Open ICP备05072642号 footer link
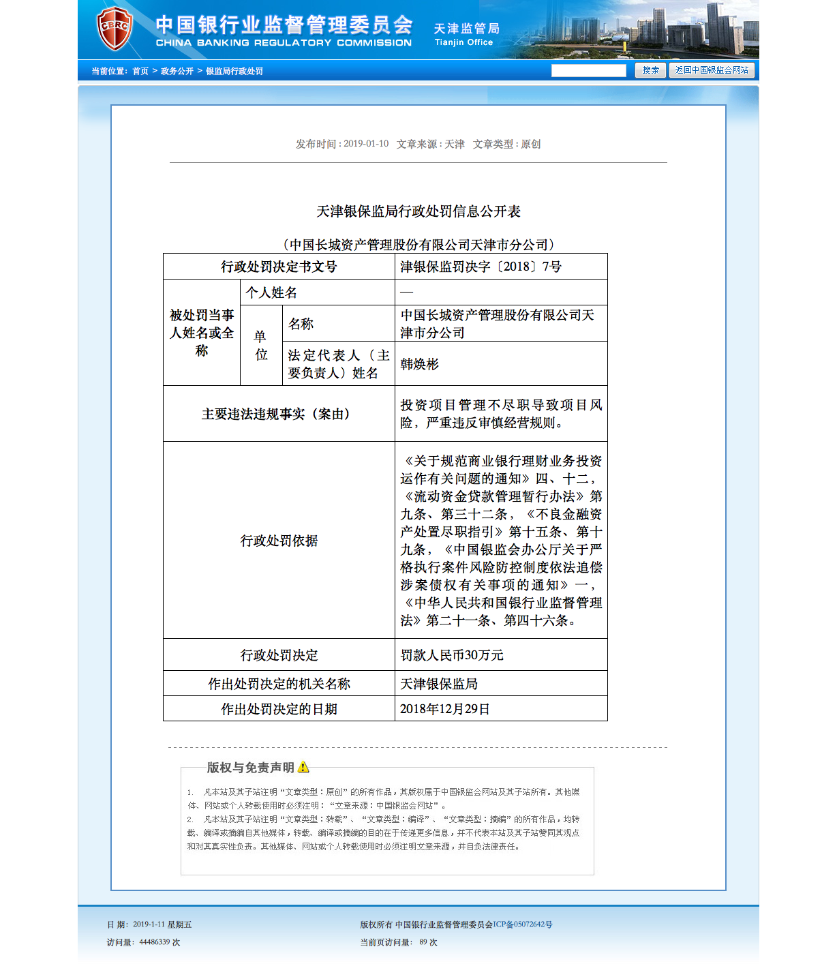The height and width of the screenshot is (964, 837). tap(523, 924)
